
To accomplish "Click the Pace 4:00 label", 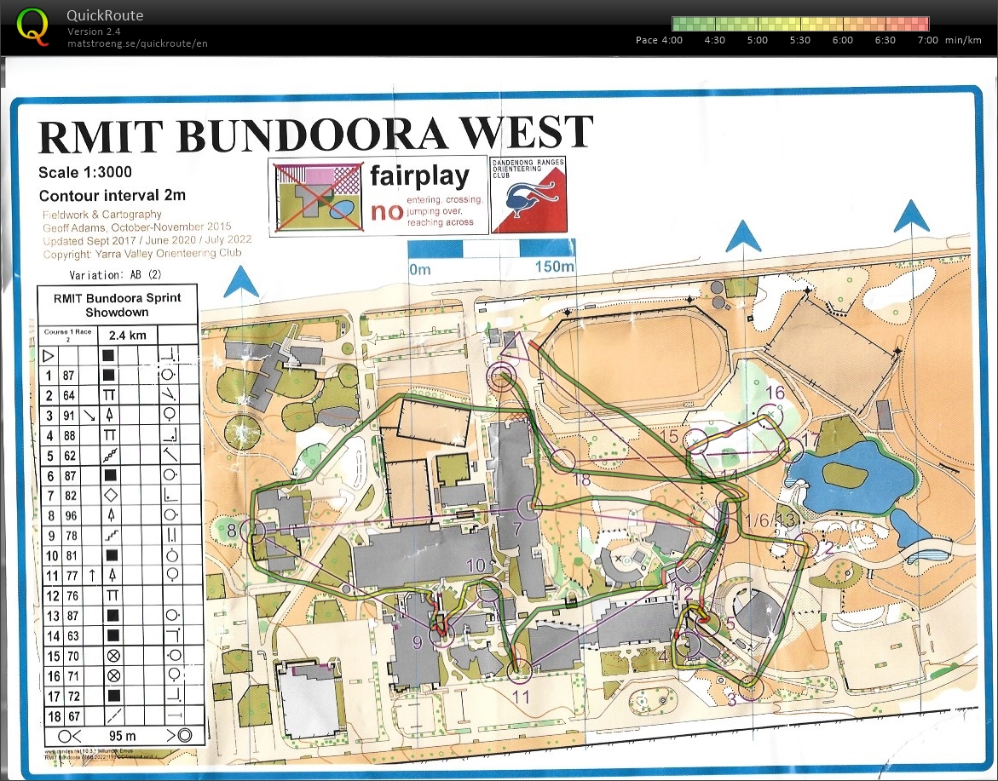I will (658, 39).
